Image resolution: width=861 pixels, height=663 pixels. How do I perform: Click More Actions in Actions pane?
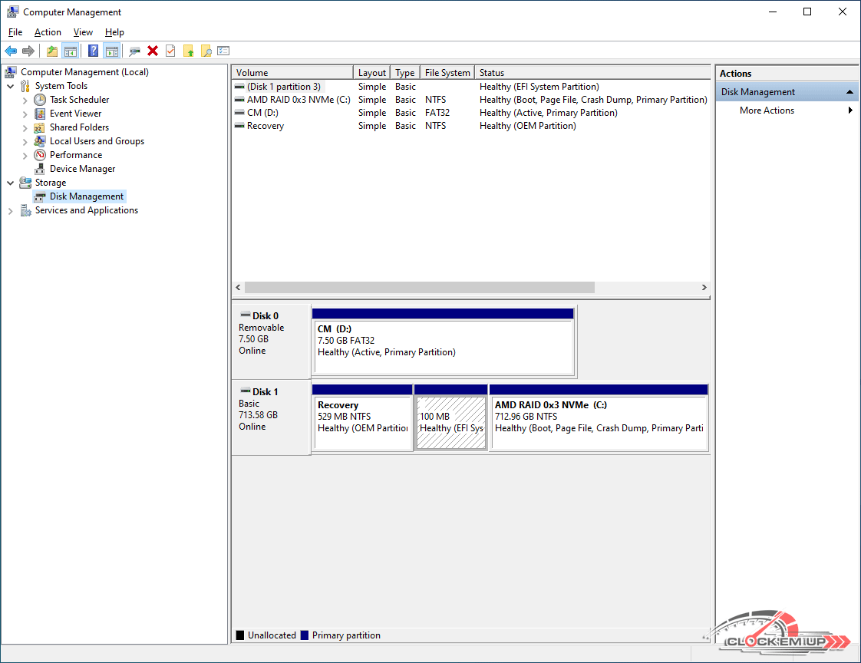(x=767, y=110)
